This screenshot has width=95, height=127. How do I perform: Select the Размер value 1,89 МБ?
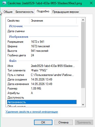tap(36, 89)
